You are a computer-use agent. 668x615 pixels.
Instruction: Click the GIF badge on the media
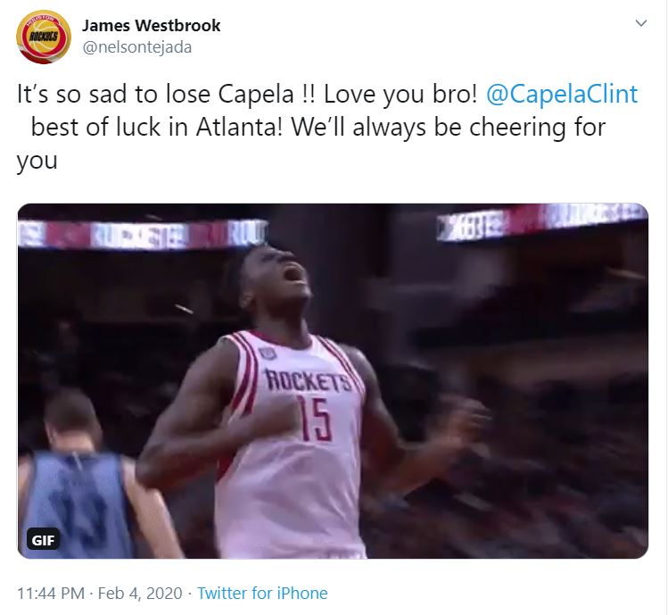[x=43, y=540]
